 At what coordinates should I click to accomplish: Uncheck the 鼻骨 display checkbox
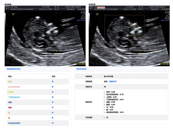tap(52, 82)
